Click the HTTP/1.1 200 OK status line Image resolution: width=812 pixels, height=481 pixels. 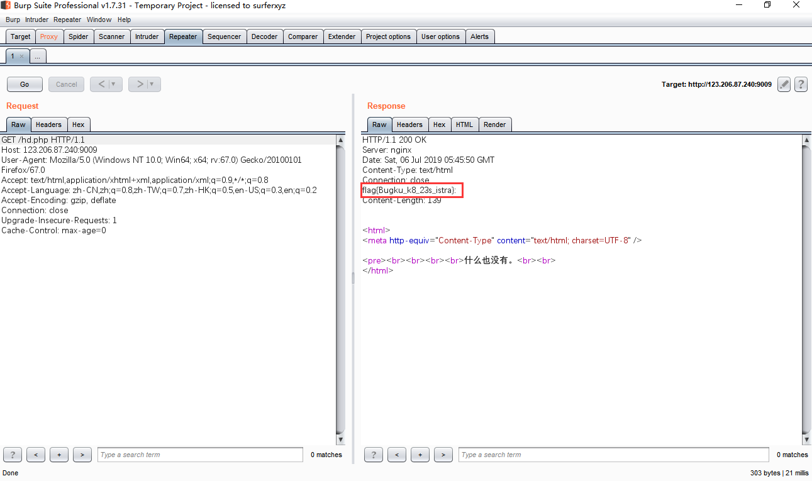click(x=394, y=140)
